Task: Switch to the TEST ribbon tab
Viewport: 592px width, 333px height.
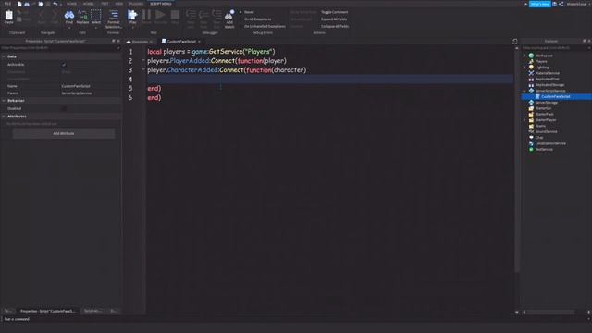Action: point(105,4)
